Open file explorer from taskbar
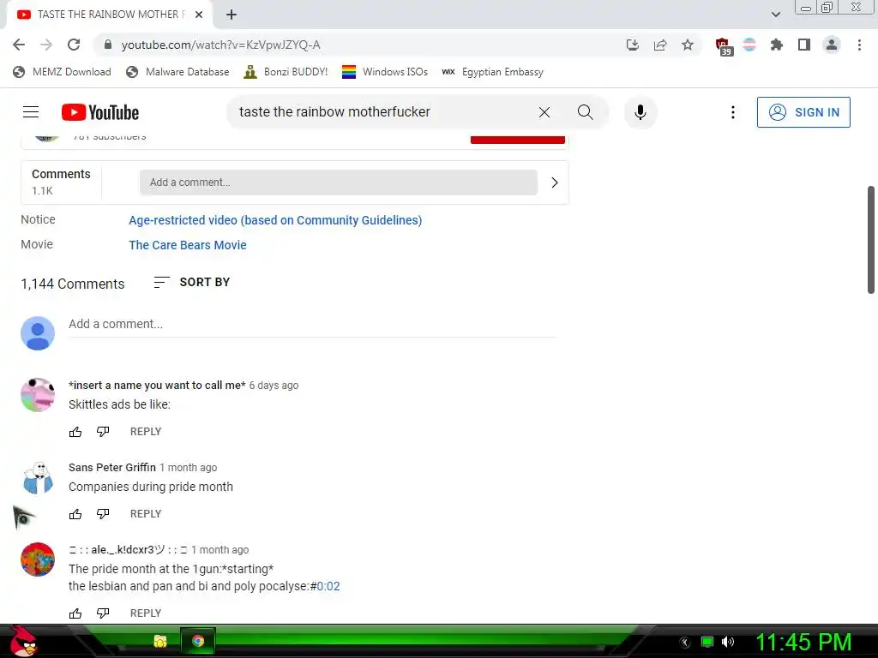Screen dimensions: 878x658 coord(160,641)
